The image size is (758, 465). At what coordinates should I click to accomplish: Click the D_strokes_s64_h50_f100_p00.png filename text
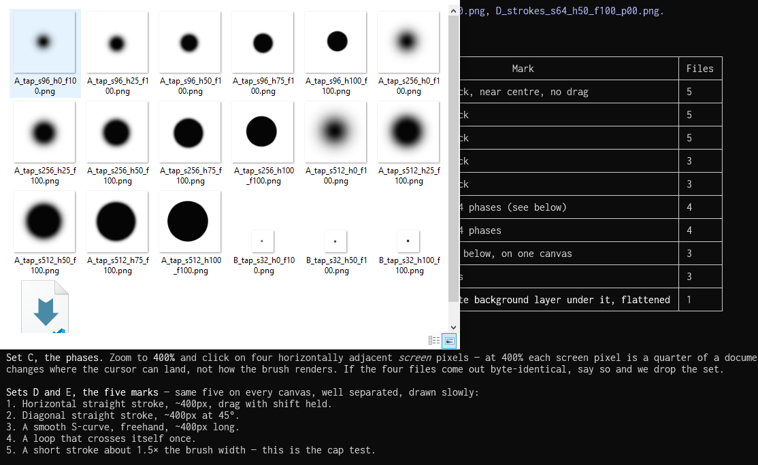click(x=578, y=11)
